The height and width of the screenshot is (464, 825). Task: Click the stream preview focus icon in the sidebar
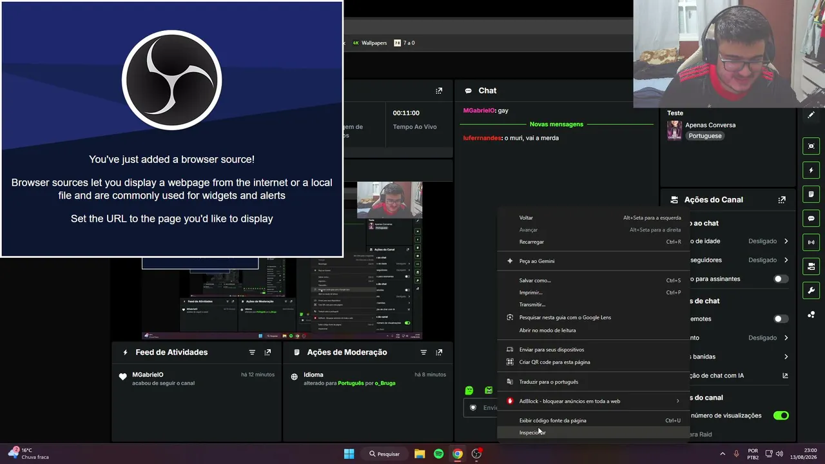pos(811,146)
